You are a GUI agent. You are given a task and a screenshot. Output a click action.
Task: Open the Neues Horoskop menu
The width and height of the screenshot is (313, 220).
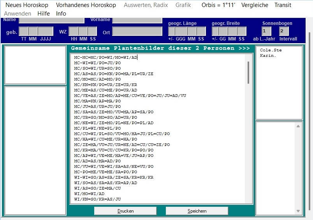pos(26,5)
